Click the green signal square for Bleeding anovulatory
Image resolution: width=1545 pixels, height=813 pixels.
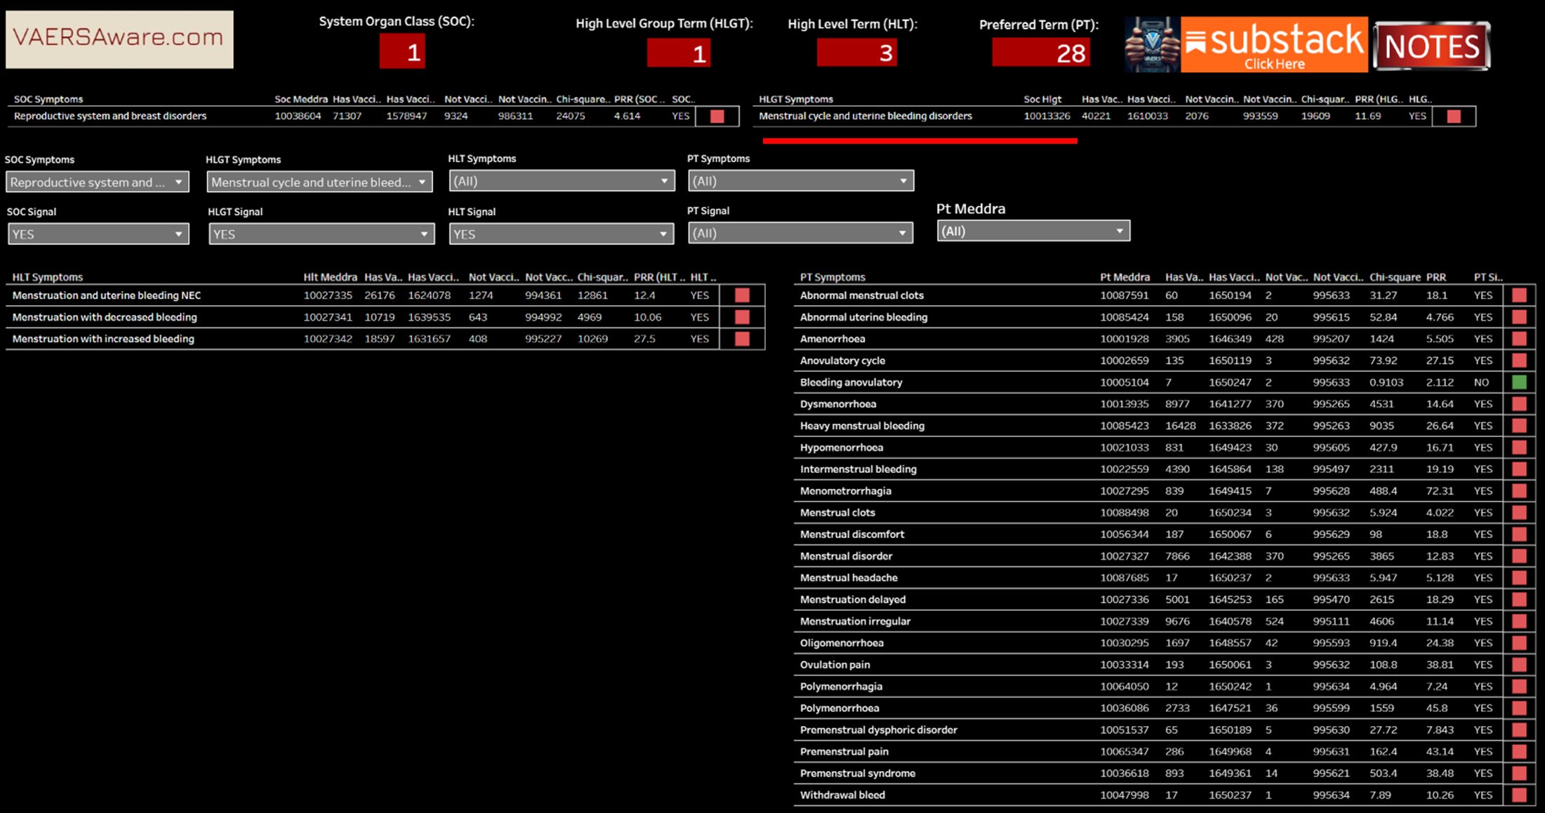click(x=1519, y=382)
